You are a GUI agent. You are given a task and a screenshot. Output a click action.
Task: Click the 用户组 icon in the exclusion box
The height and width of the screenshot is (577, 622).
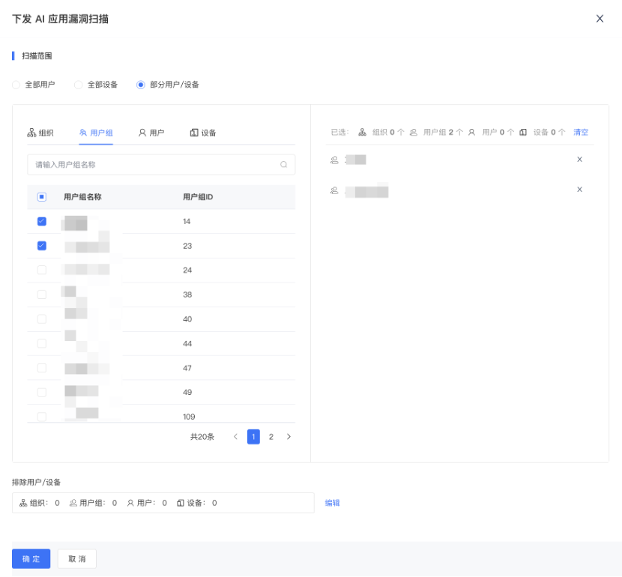[73, 504]
